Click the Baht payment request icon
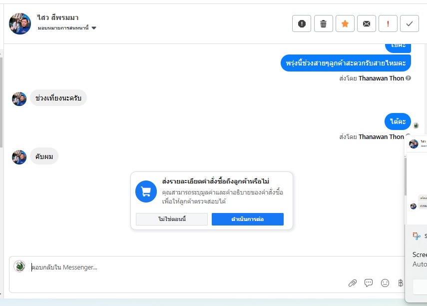Image resolution: width=427 pixels, height=306 pixels. pos(400,283)
